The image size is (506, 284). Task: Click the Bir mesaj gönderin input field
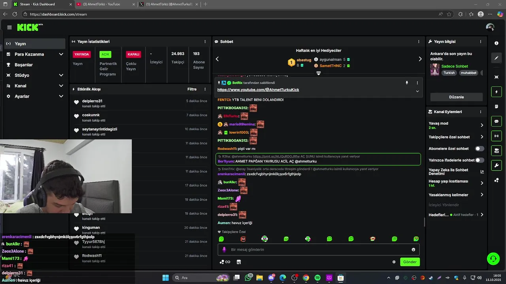[318, 250]
